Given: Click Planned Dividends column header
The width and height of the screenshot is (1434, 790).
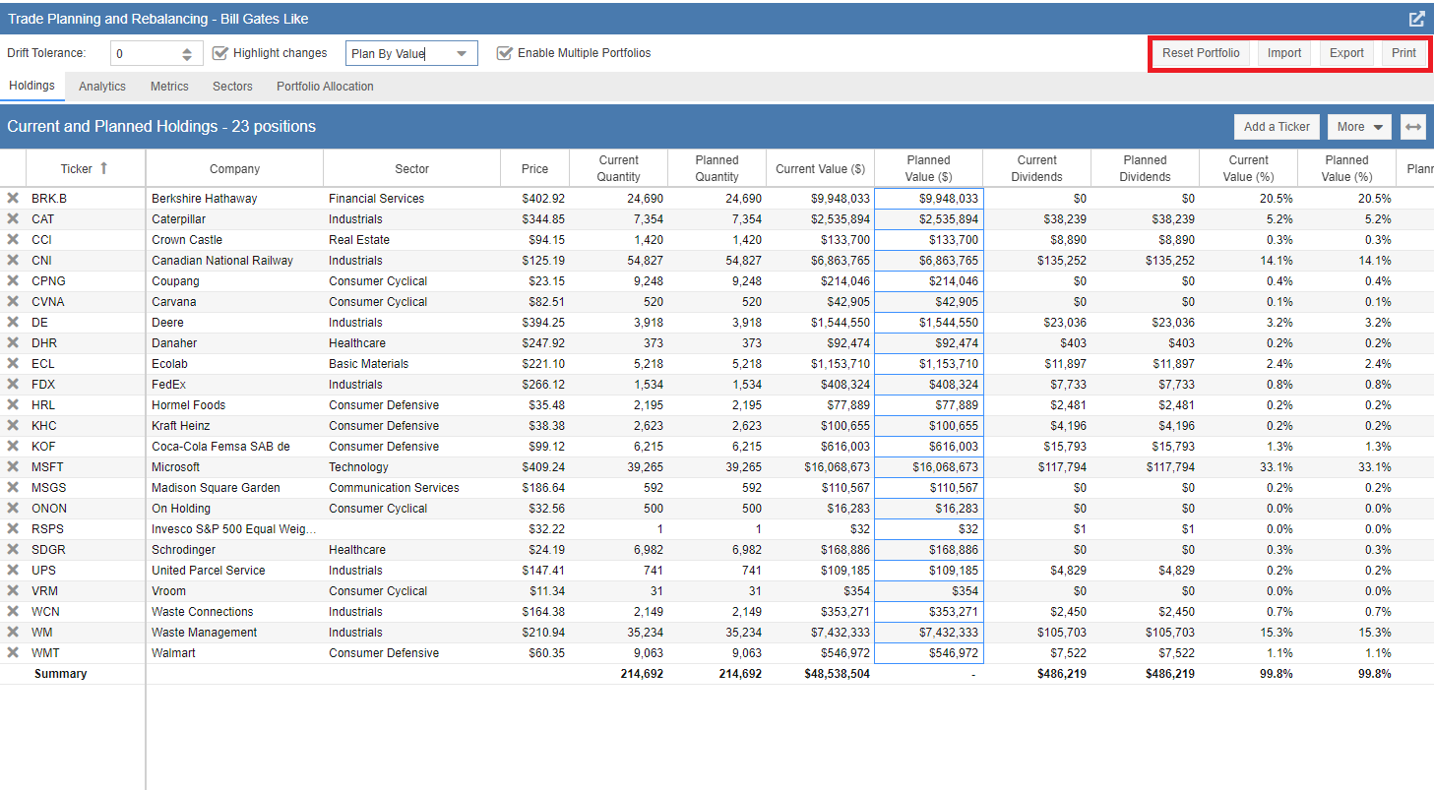Looking at the screenshot, I should click(1145, 168).
